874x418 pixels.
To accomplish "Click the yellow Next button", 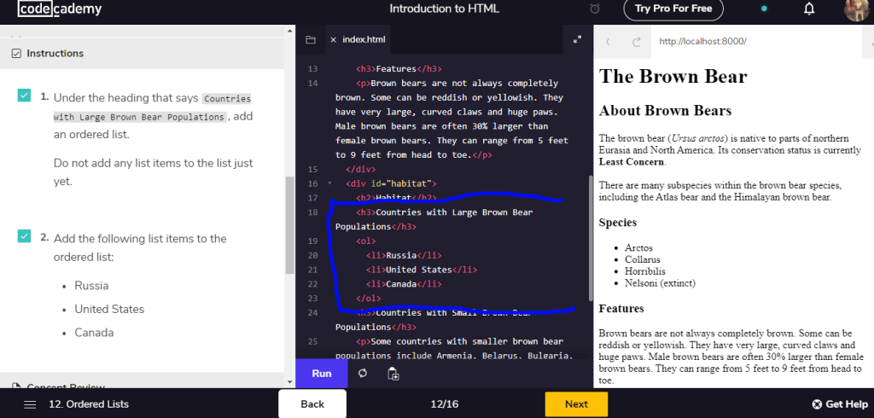I will pyautogui.click(x=576, y=403).
